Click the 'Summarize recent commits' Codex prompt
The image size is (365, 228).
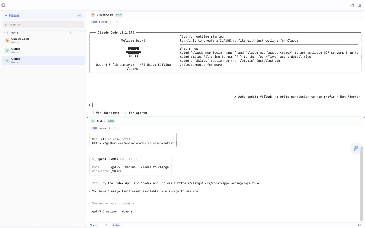(x=113, y=203)
